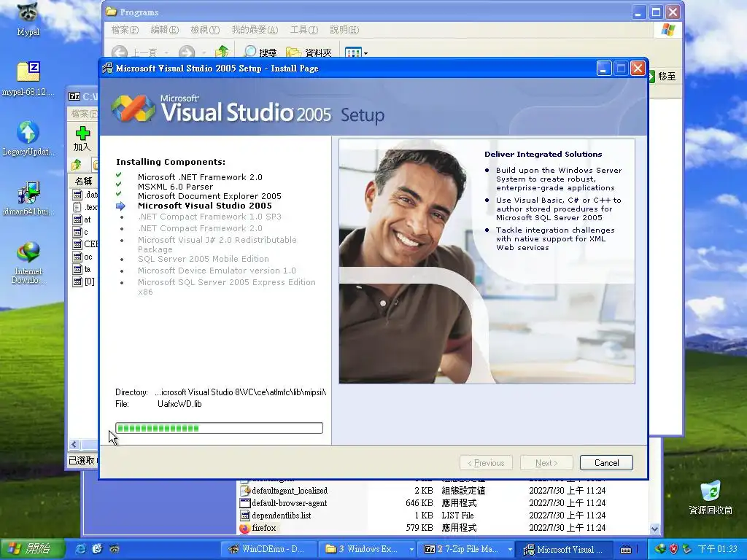Screen dimensions: 747x560
Task: Expand Windows Explorer group dropdown arrow
Action: 411,550
